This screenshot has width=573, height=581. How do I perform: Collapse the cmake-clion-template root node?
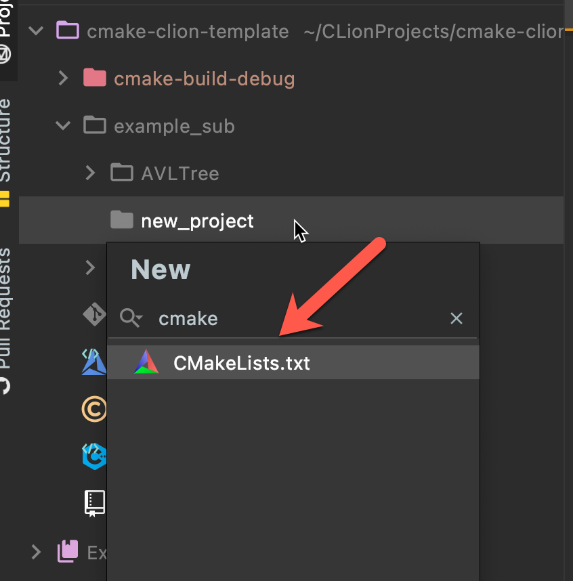point(36,30)
